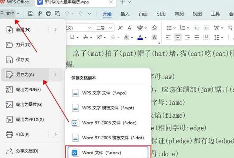Apply distributed alignment
This screenshot has width=234, height=158.
tap(206, 37)
